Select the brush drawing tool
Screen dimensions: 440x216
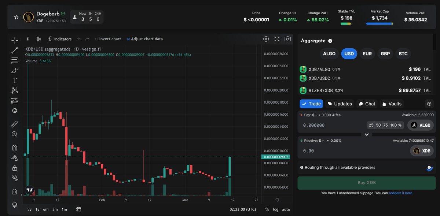click(x=15, y=70)
